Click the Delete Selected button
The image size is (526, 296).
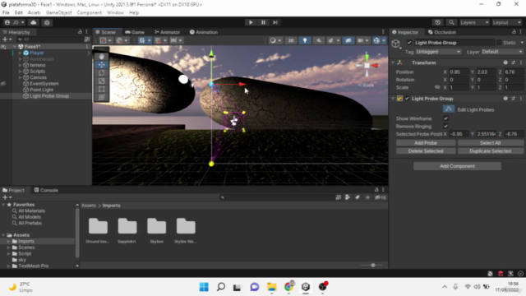pos(426,151)
